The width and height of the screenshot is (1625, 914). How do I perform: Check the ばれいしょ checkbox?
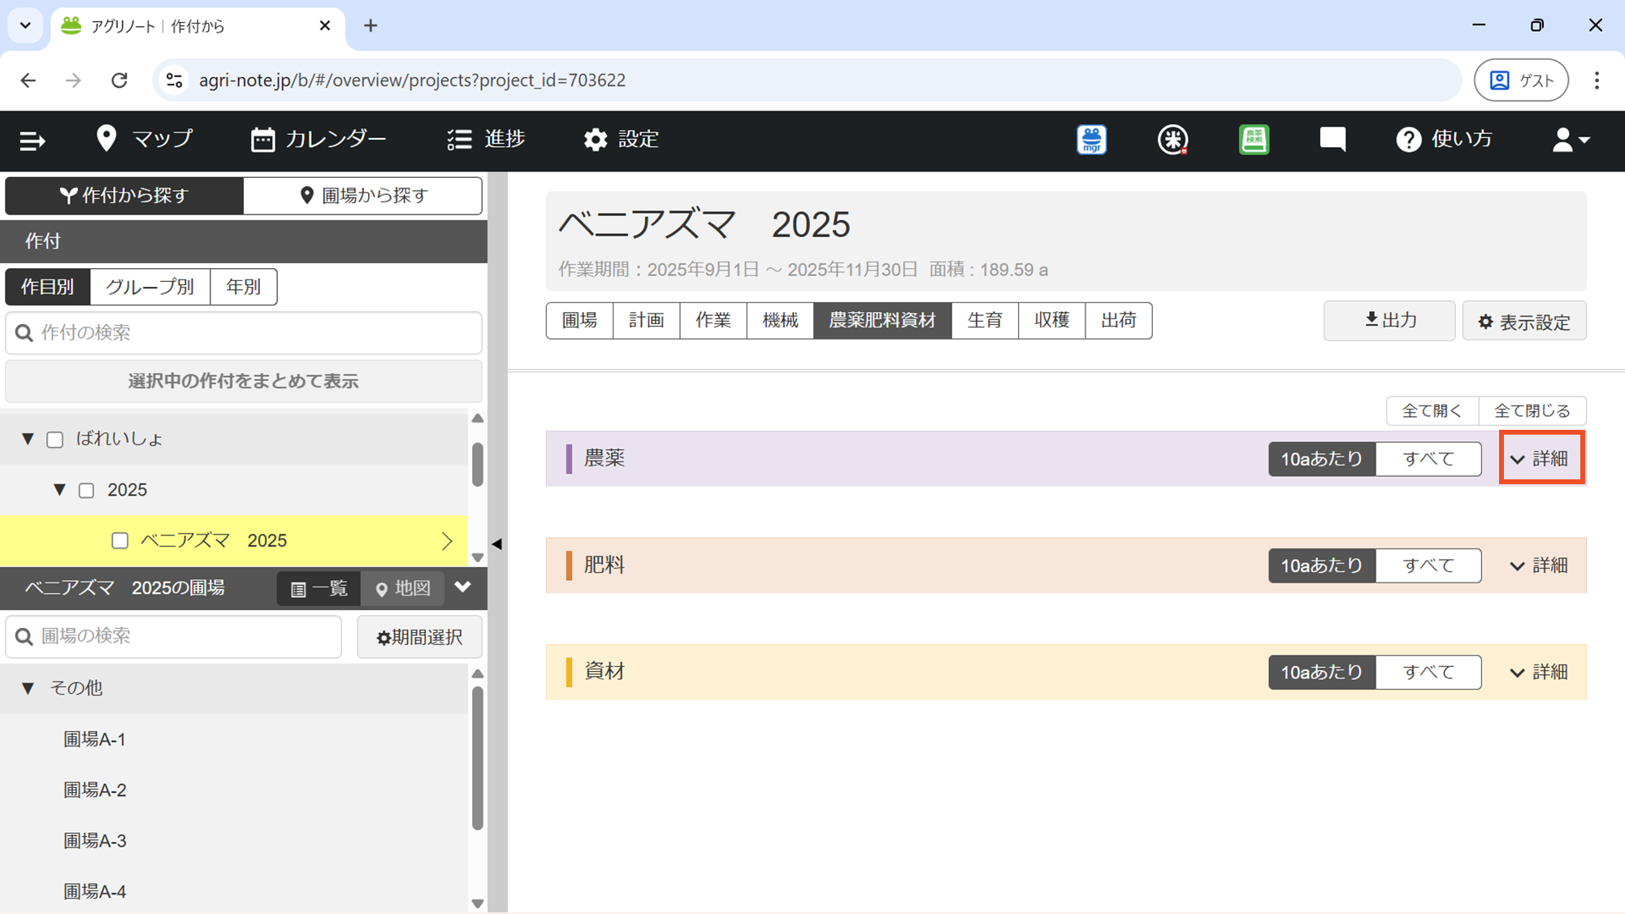click(x=55, y=440)
